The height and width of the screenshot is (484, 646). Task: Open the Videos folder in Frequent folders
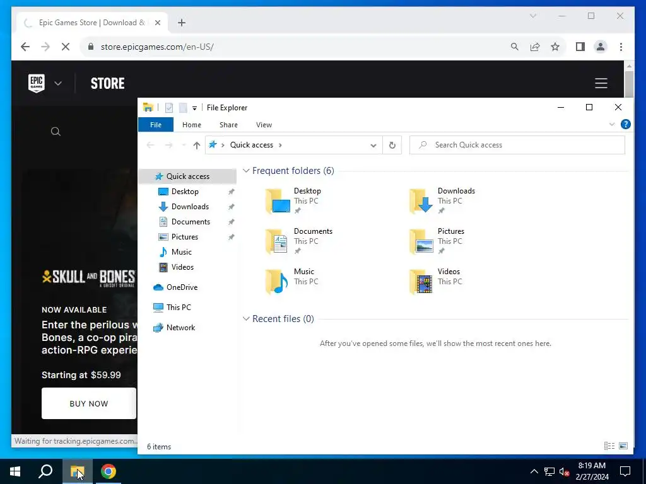tap(435, 281)
